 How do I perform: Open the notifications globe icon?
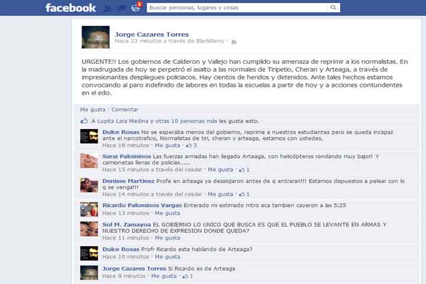click(x=135, y=8)
